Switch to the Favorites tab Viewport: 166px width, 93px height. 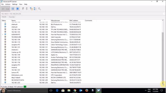point(12,17)
